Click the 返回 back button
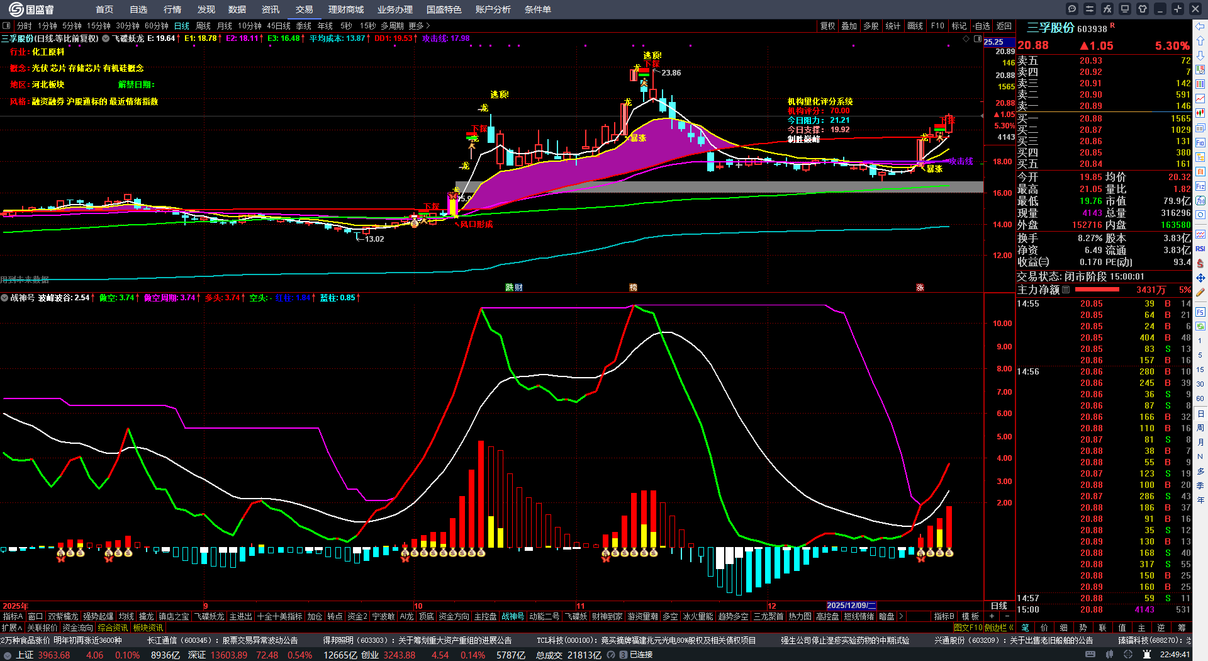 point(1004,26)
